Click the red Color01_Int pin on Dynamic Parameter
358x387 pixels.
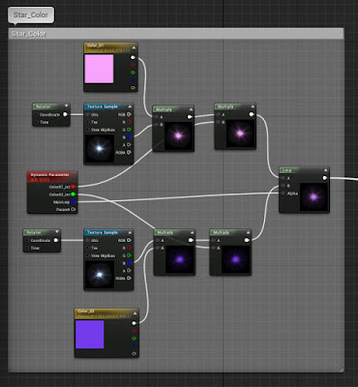click(74, 187)
